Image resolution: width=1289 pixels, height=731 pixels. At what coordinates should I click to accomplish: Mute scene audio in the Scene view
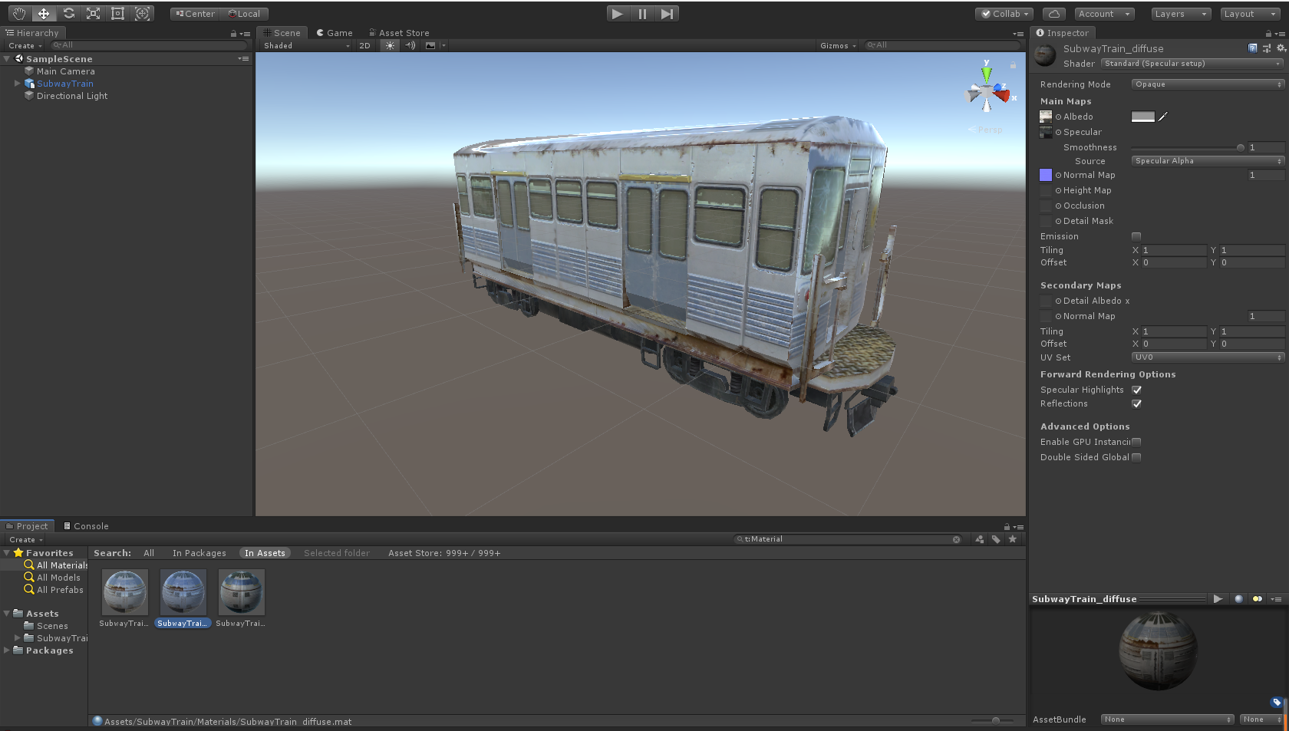[410, 45]
